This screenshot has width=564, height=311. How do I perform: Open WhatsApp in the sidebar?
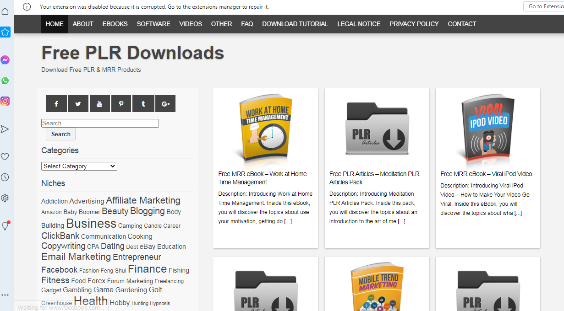click(5, 80)
